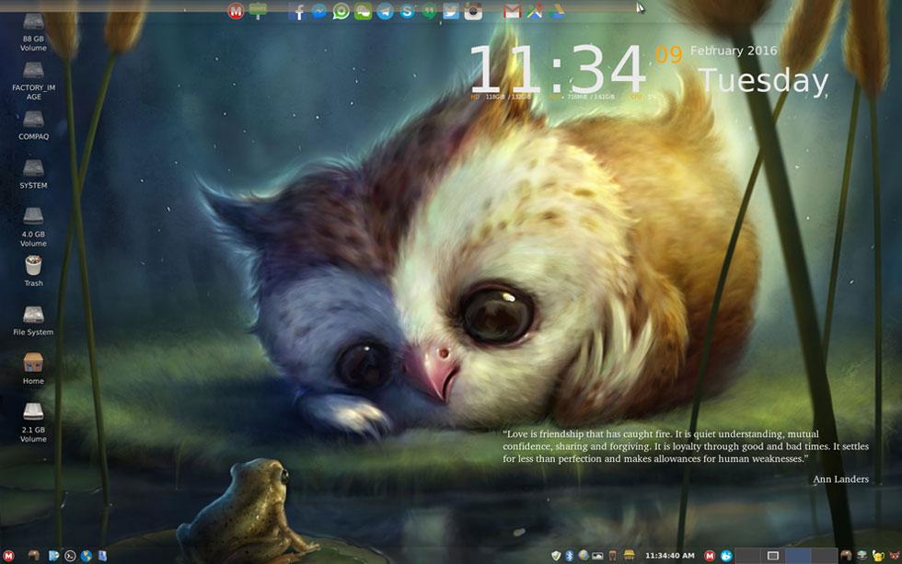902x564 pixels.
Task: Switch to workspace showing a window outline
Action: click(773, 556)
